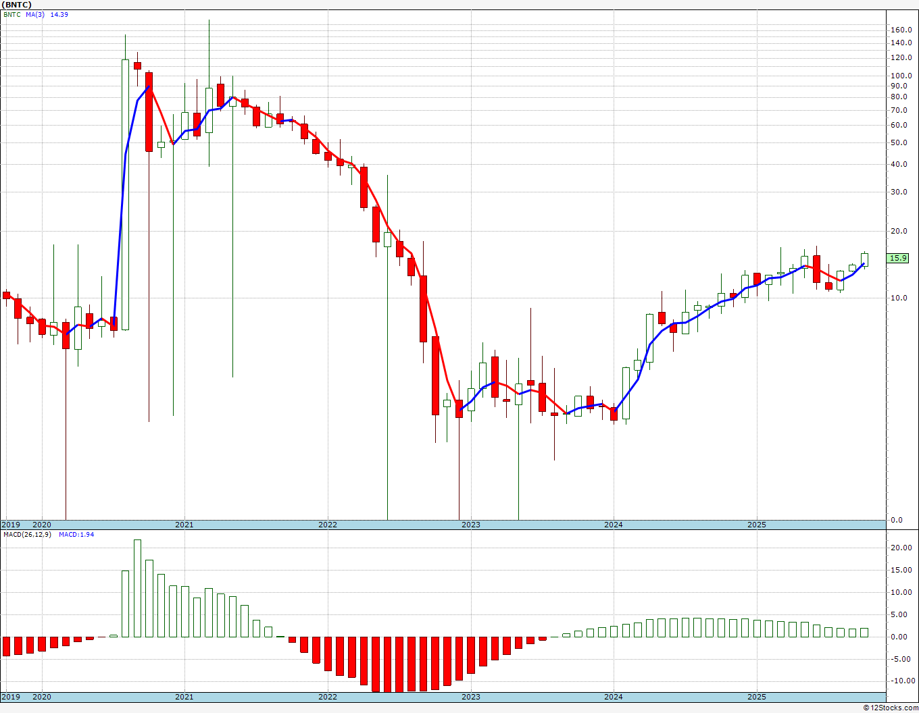Click 2020 on the price chart time axis

[x=42, y=525]
